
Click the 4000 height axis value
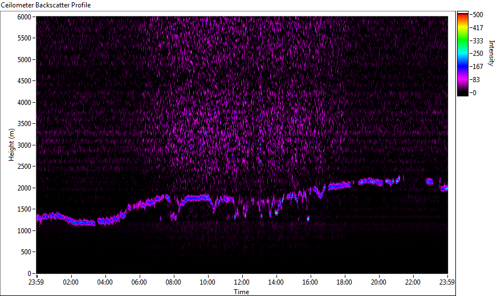24,103
